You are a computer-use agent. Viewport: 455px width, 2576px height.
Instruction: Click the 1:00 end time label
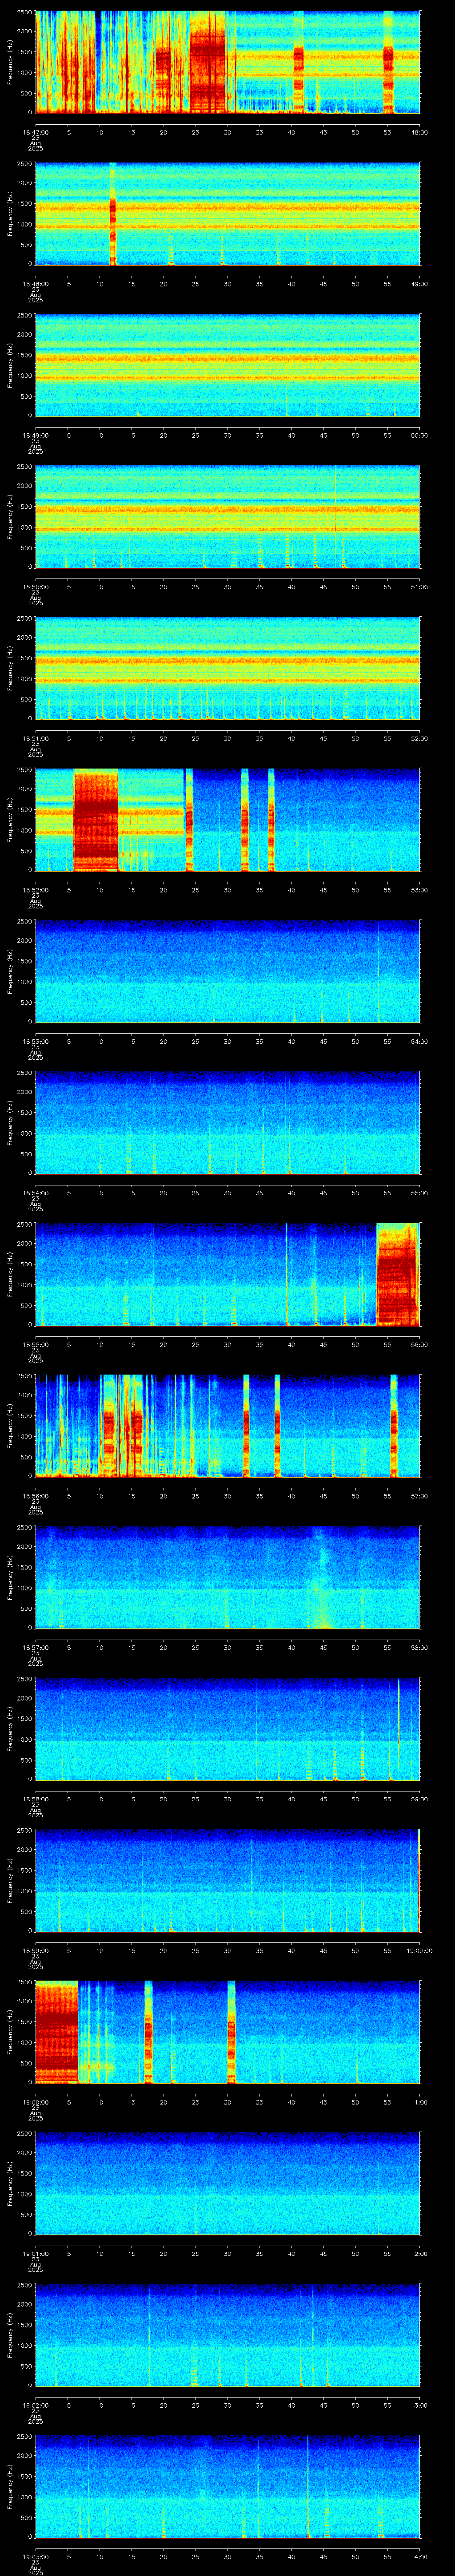point(420,2101)
